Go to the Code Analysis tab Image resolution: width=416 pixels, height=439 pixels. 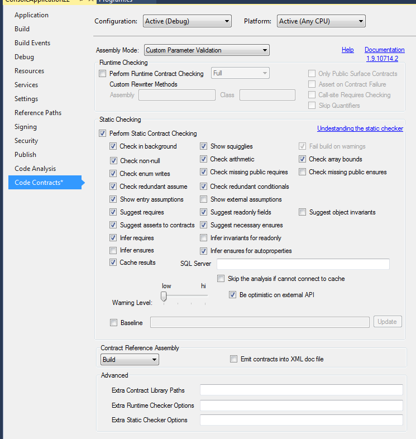(35, 169)
